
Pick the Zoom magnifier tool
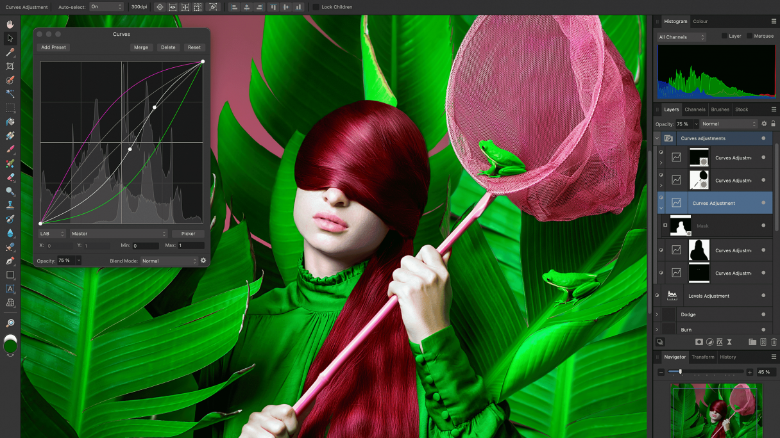coord(10,323)
